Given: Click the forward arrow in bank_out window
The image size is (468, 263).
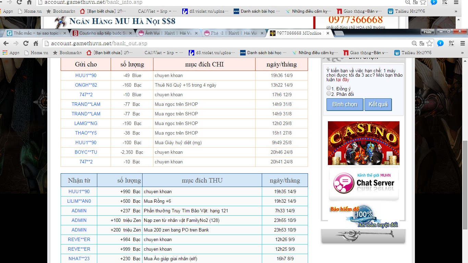Looking at the screenshot, I should (16, 43).
